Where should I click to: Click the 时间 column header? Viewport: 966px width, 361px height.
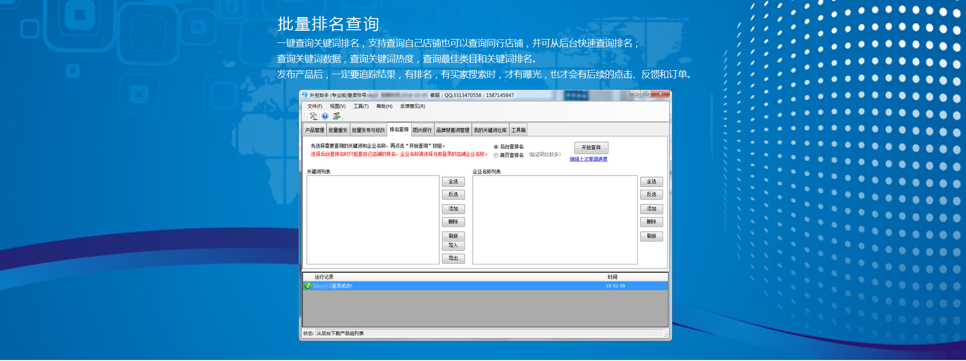pos(637,277)
